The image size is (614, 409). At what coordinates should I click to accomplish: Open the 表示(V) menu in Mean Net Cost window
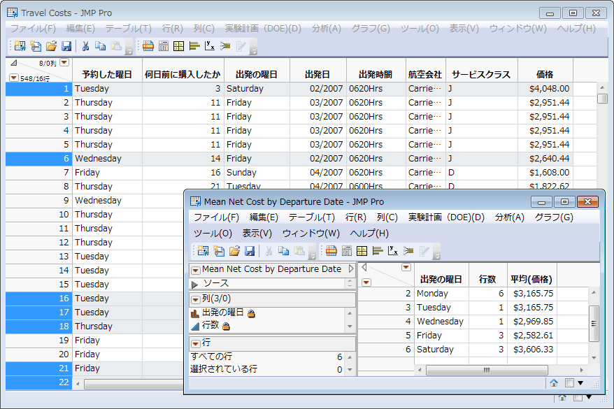click(257, 234)
